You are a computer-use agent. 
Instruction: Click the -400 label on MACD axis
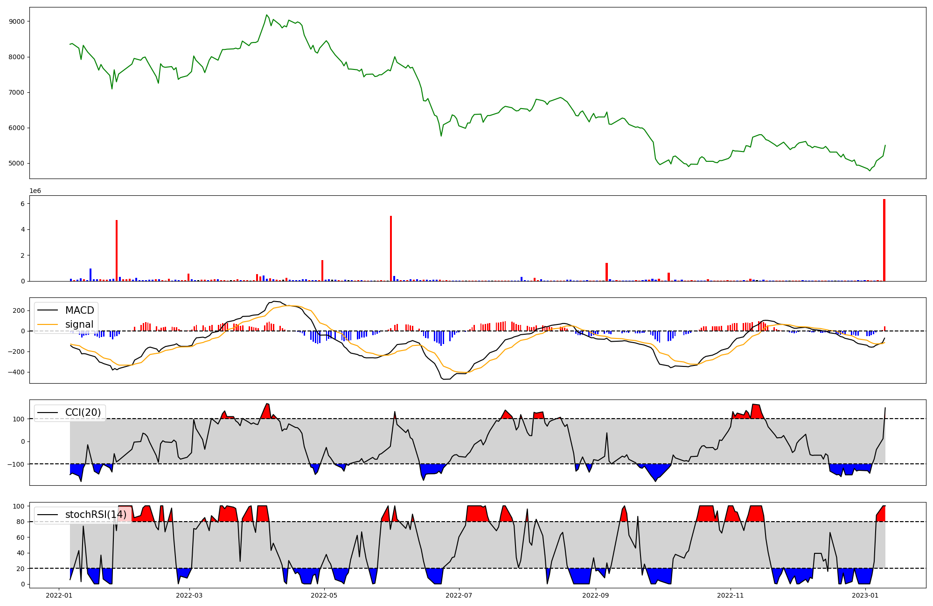point(16,372)
